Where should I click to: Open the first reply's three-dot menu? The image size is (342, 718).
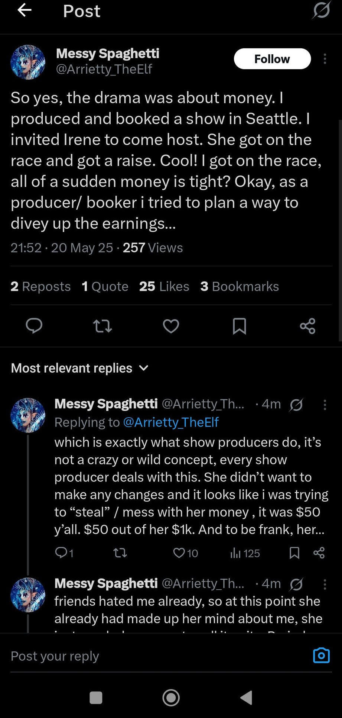click(x=325, y=405)
